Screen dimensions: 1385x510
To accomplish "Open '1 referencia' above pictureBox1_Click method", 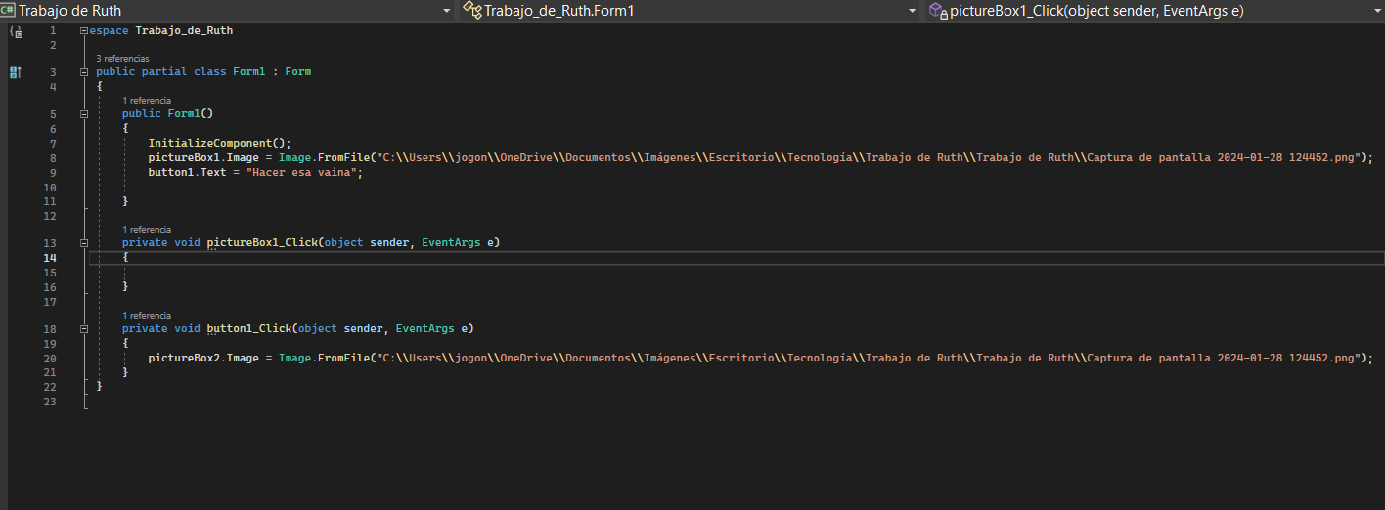I will click(147, 230).
